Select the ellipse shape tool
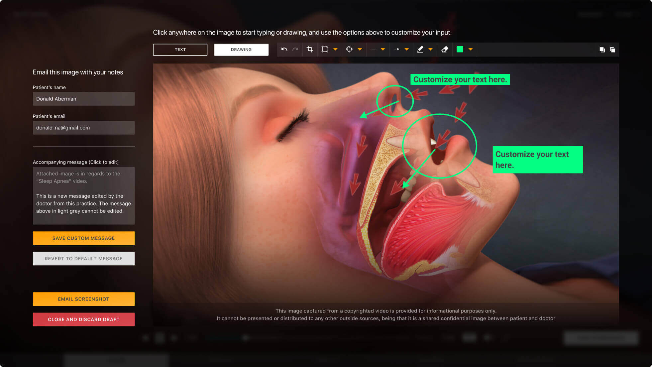Image resolution: width=652 pixels, height=367 pixels. coord(349,50)
